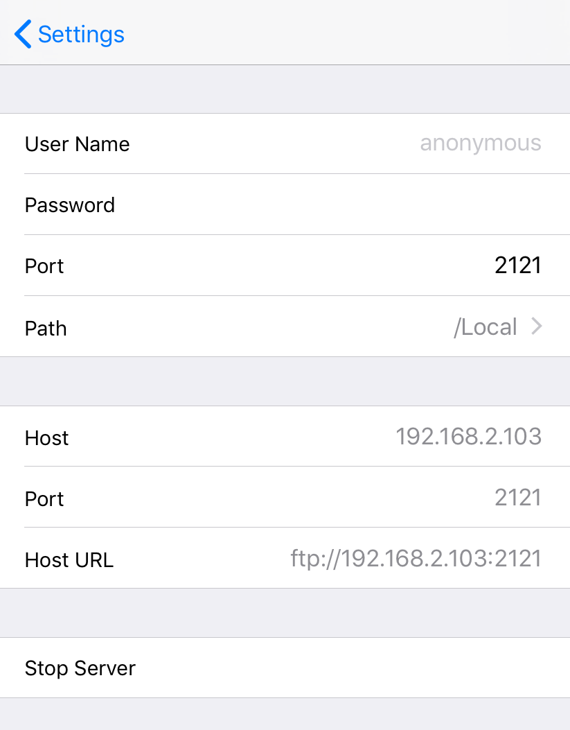Edit the black 2121 port value

(517, 266)
